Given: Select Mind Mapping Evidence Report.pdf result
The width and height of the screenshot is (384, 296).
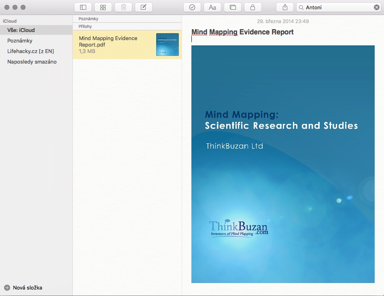Looking at the screenshot, I should [127, 45].
